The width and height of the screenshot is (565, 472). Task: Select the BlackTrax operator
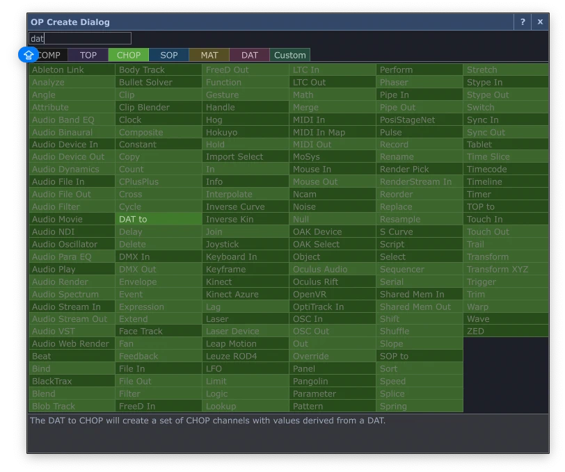click(72, 381)
